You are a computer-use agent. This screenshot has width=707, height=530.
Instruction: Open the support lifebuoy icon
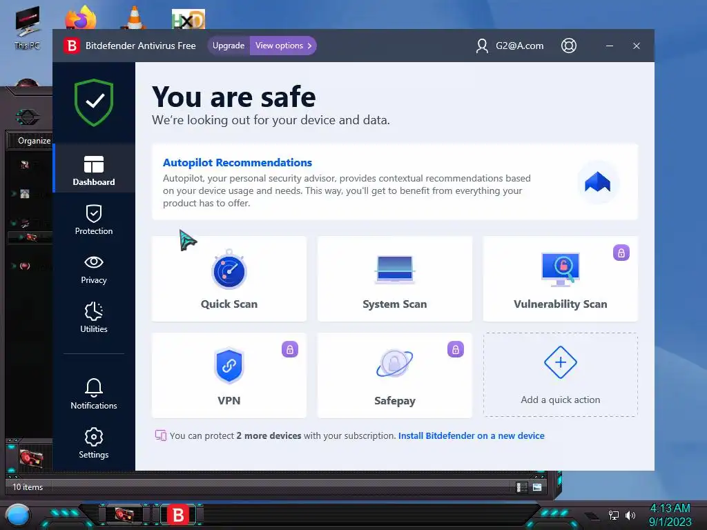[x=569, y=46]
